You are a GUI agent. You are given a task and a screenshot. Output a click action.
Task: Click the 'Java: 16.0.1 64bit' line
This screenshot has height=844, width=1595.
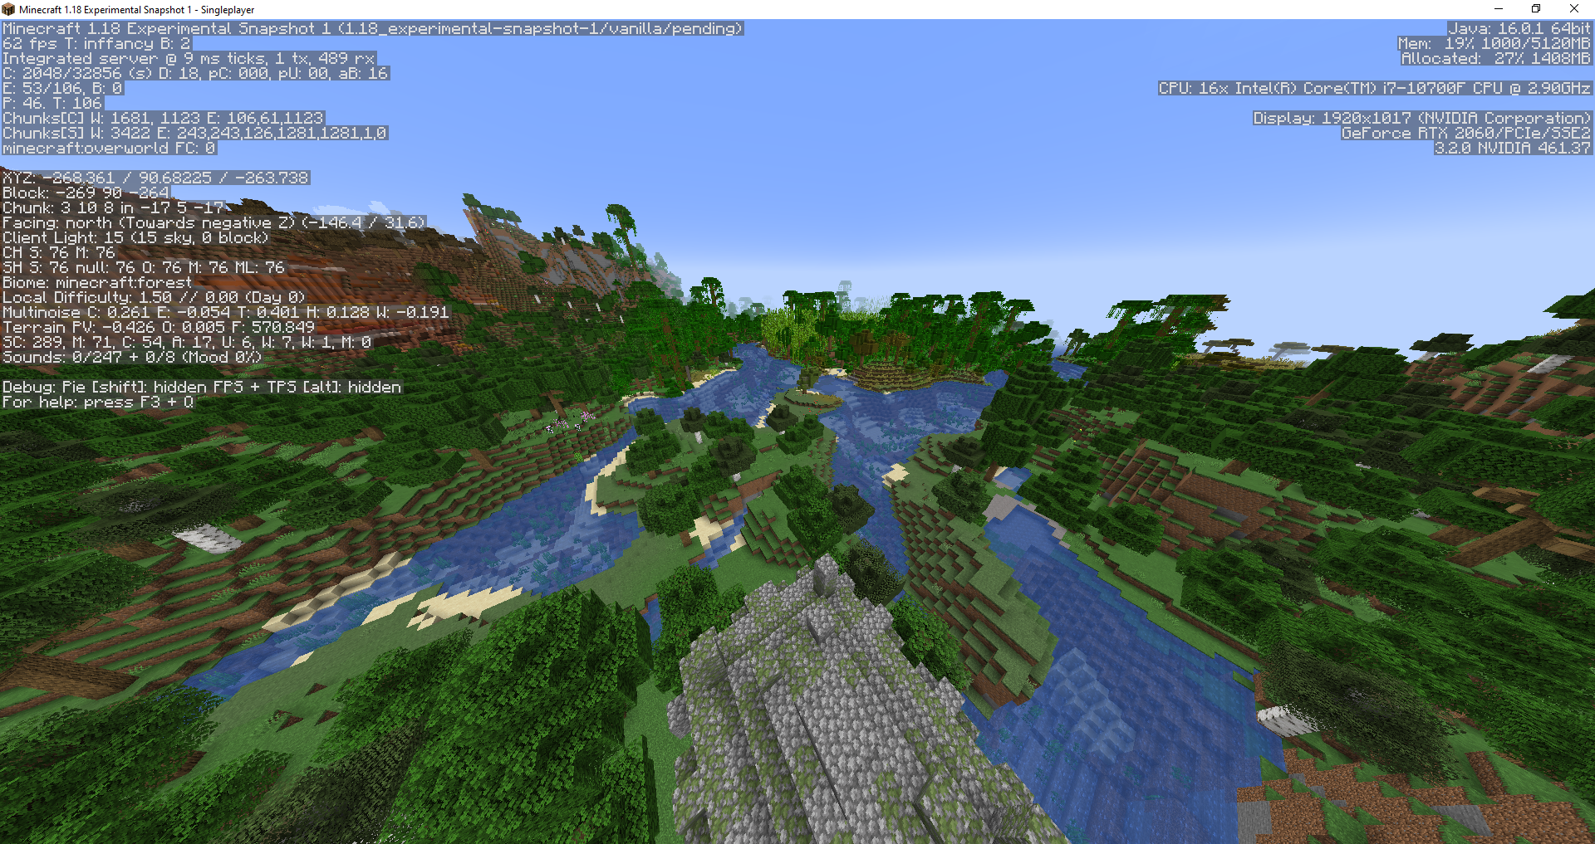1520,29
